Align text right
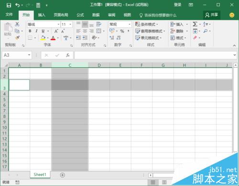Image resolution: width=239 pixels, height=186 pixels. click(91, 31)
